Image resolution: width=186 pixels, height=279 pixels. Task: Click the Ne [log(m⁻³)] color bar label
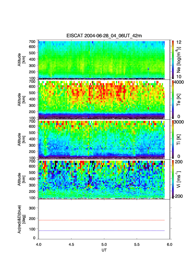[x=180, y=59]
